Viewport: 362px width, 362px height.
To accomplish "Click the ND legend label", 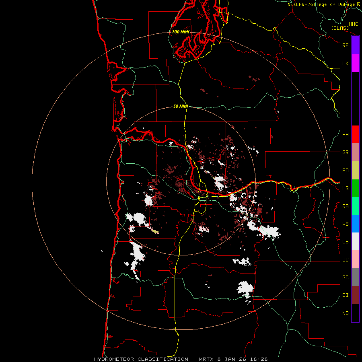I will coord(345,313).
